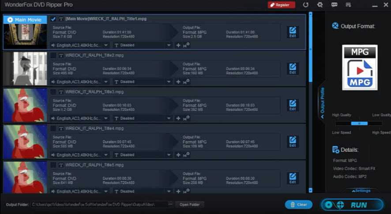Click the title list vertical scrollbar thumb
This screenshot has width=391, height=214.
[310, 49]
